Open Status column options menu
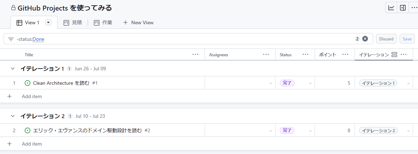Image resolution: width=418 pixels, height=154 pixels. coord(305,54)
